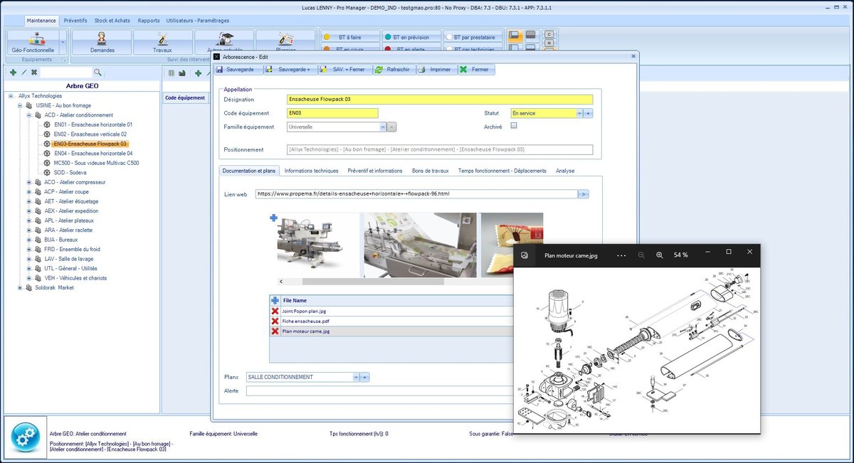Image resolution: width=854 pixels, height=463 pixels.
Task: Collapse the ACD - Atelier conditionnement node
Action: (x=29, y=115)
